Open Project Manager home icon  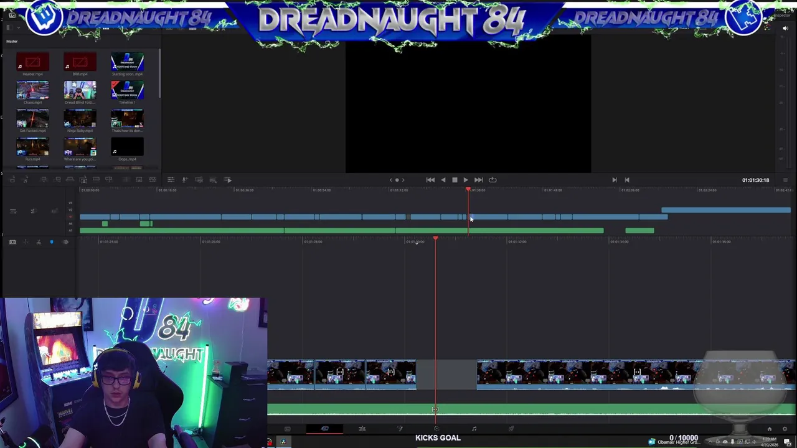(x=769, y=429)
